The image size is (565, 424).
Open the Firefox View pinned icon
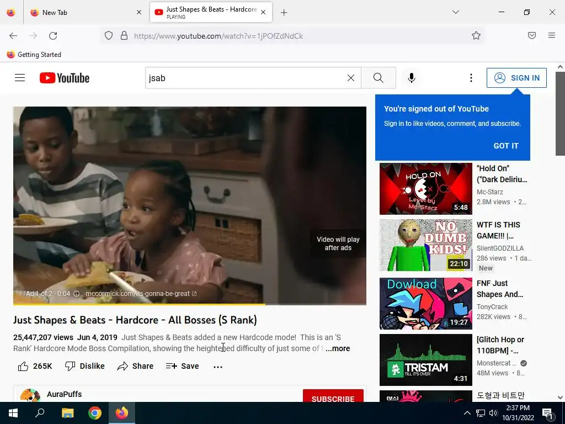(x=11, y=12)
